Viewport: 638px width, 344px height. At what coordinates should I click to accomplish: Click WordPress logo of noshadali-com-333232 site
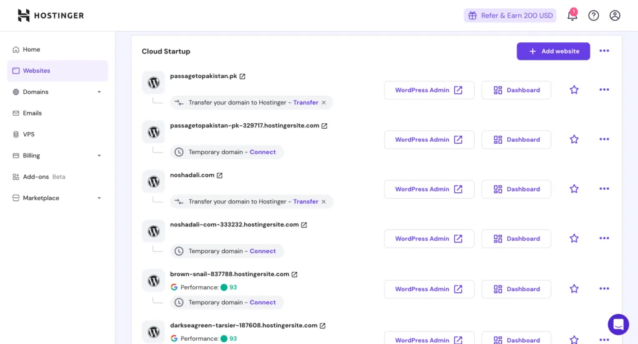point(153,231)
